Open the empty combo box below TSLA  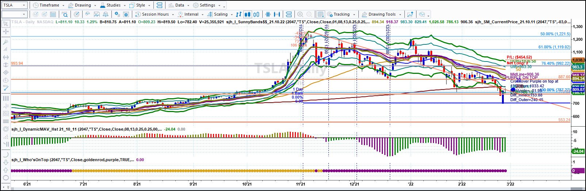[x=15, y=14]
